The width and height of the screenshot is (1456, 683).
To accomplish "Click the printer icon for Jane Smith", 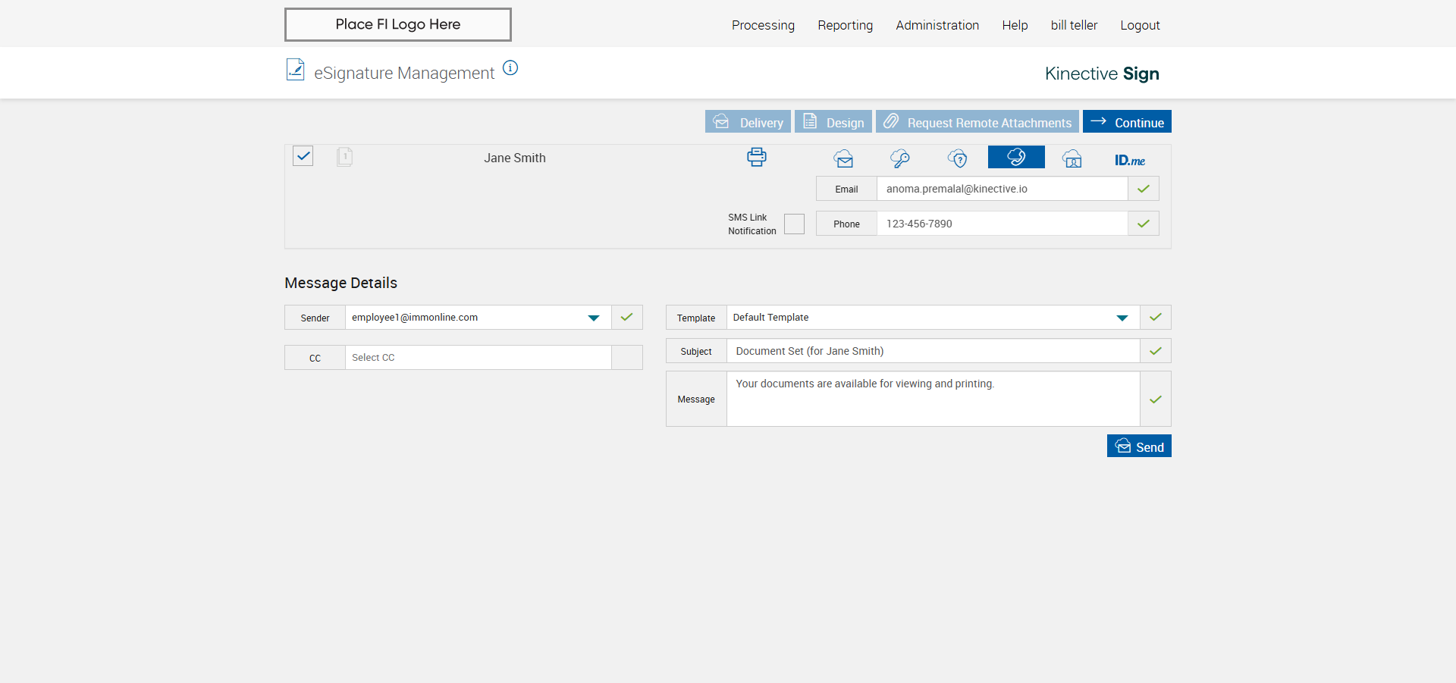I will [x=756, y=158].
